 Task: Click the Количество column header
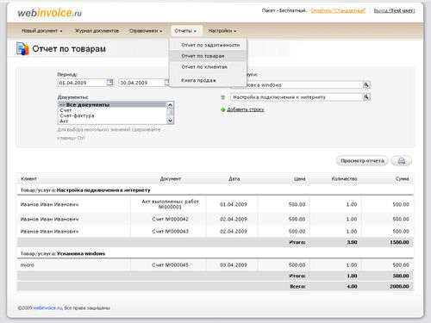344,179
